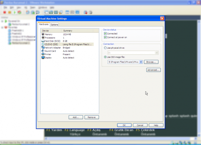The image size is (201, 145).
Task: Switch to the Options tab
Action: (54, 24)
